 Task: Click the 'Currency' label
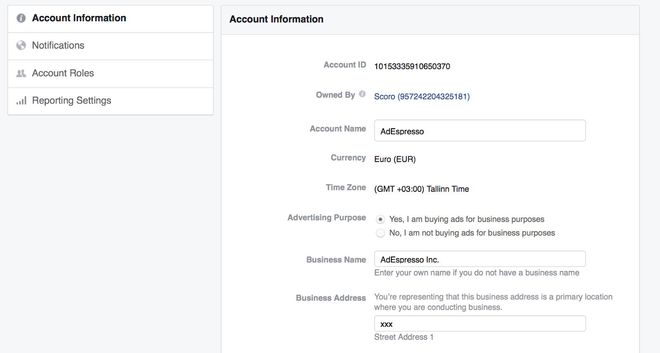348,158
